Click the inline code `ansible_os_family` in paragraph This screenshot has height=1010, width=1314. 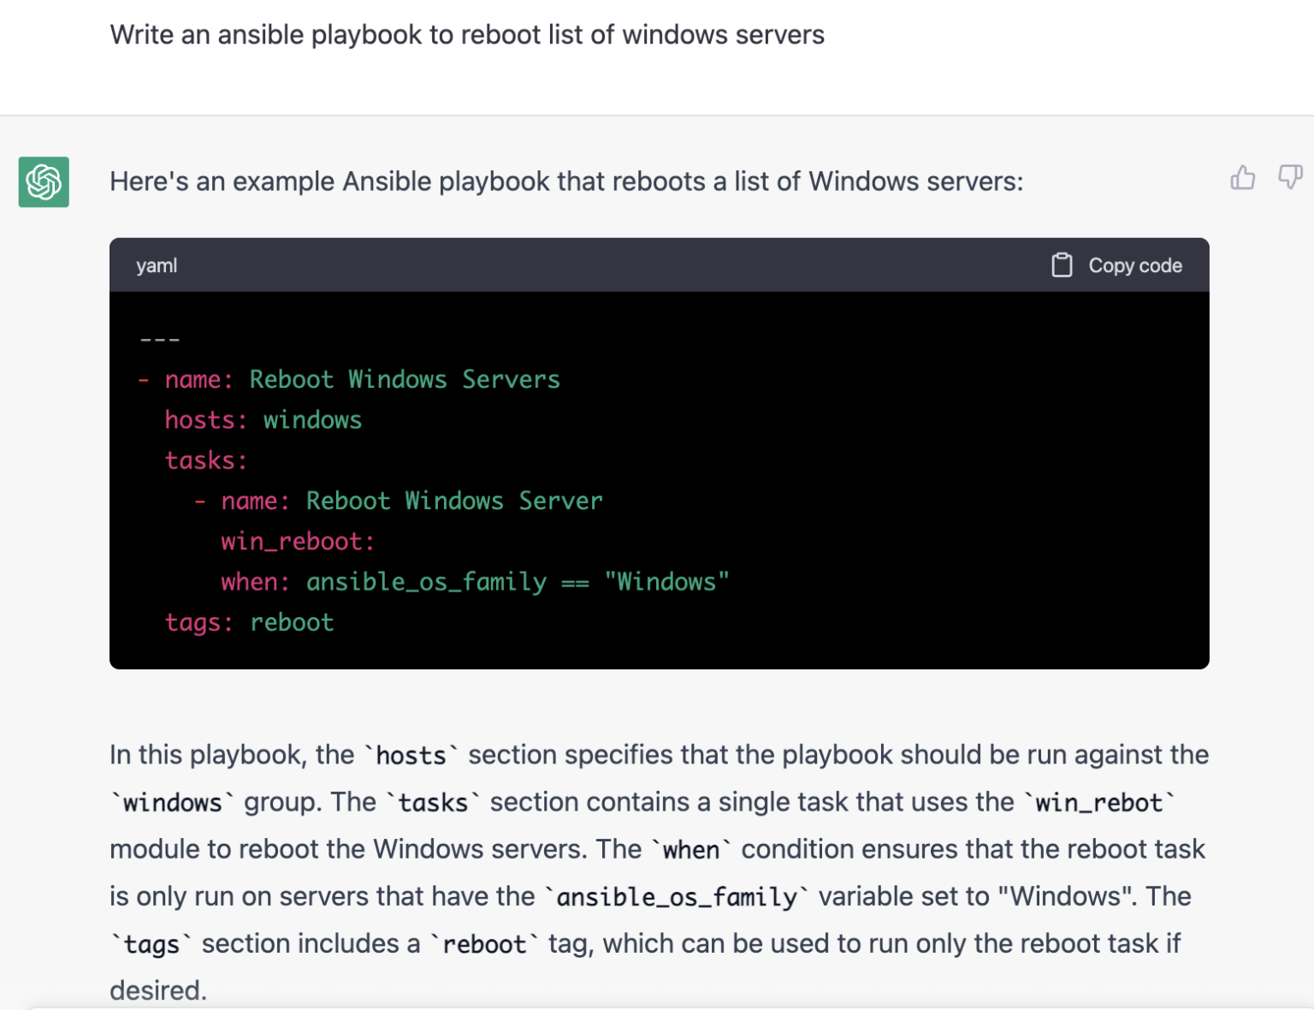[x=675, y=896]
